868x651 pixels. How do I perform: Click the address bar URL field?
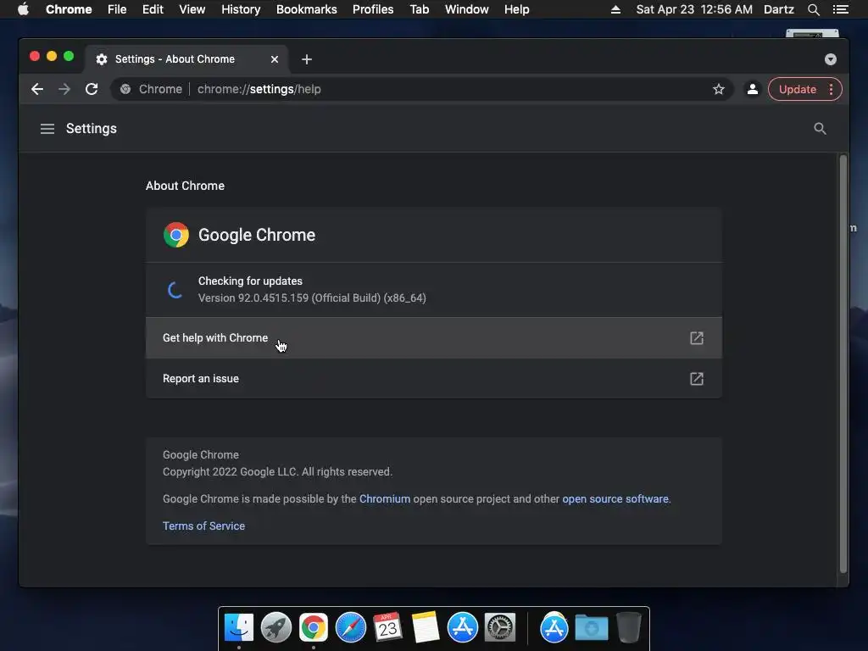(x=420, y=89)
